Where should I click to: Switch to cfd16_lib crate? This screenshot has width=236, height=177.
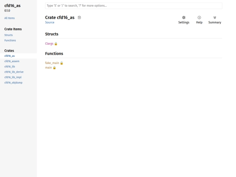10,66
